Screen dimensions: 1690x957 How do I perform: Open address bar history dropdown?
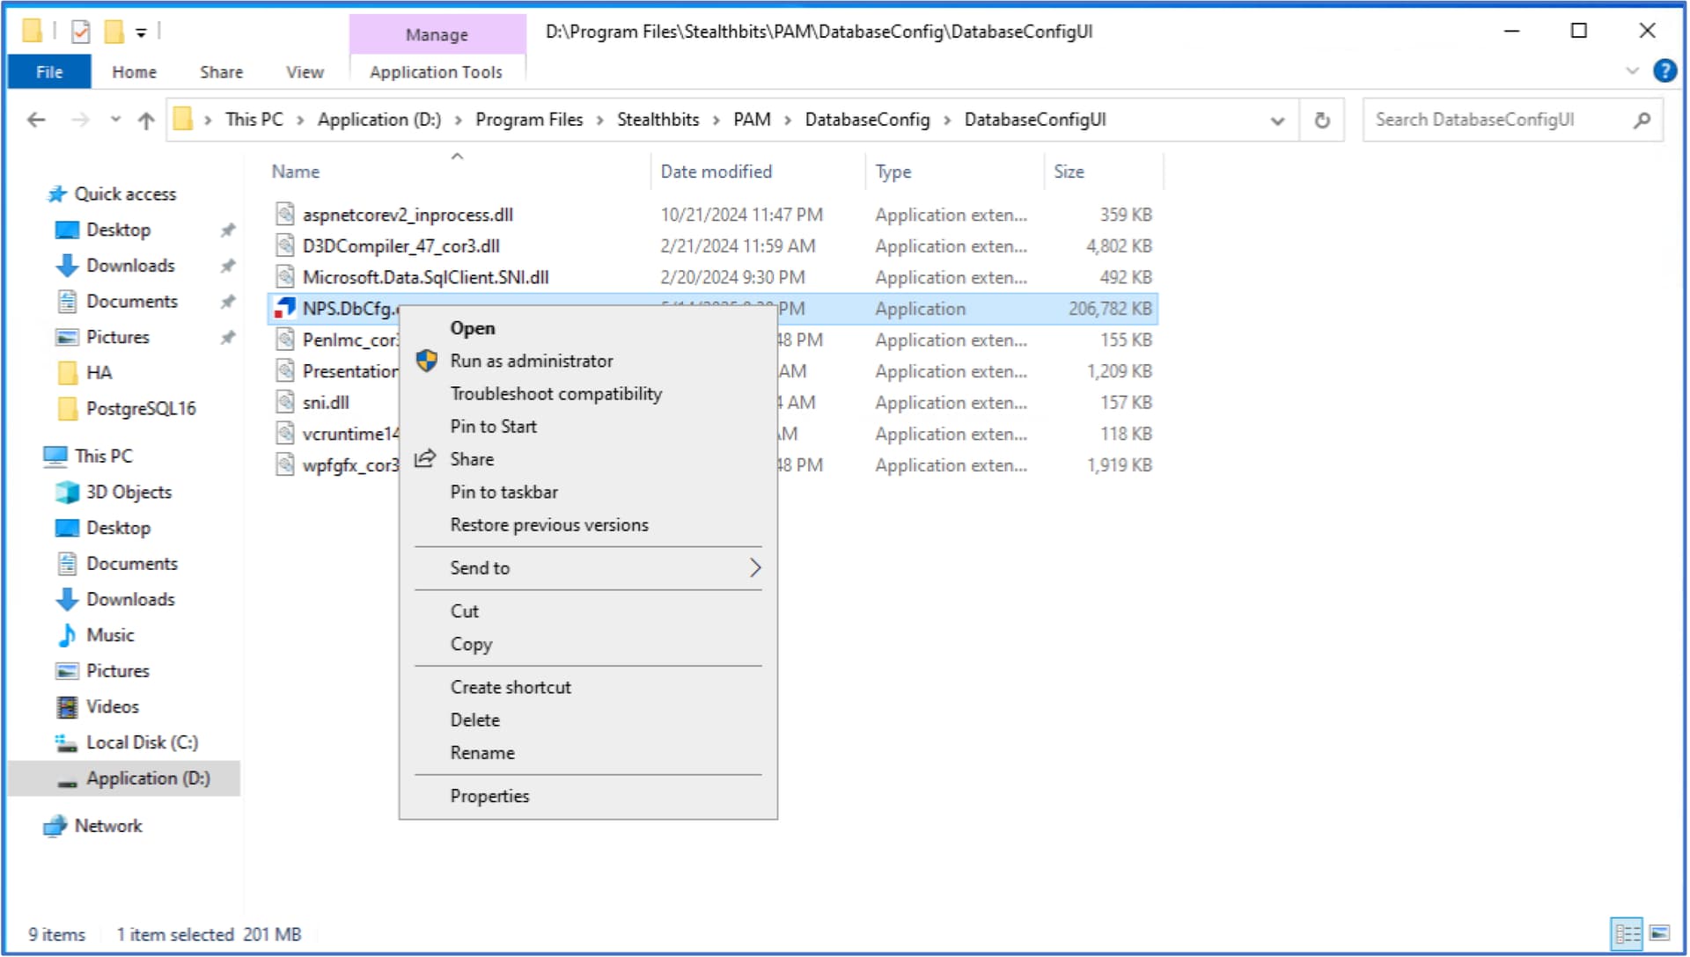(x=1277, y=121)
